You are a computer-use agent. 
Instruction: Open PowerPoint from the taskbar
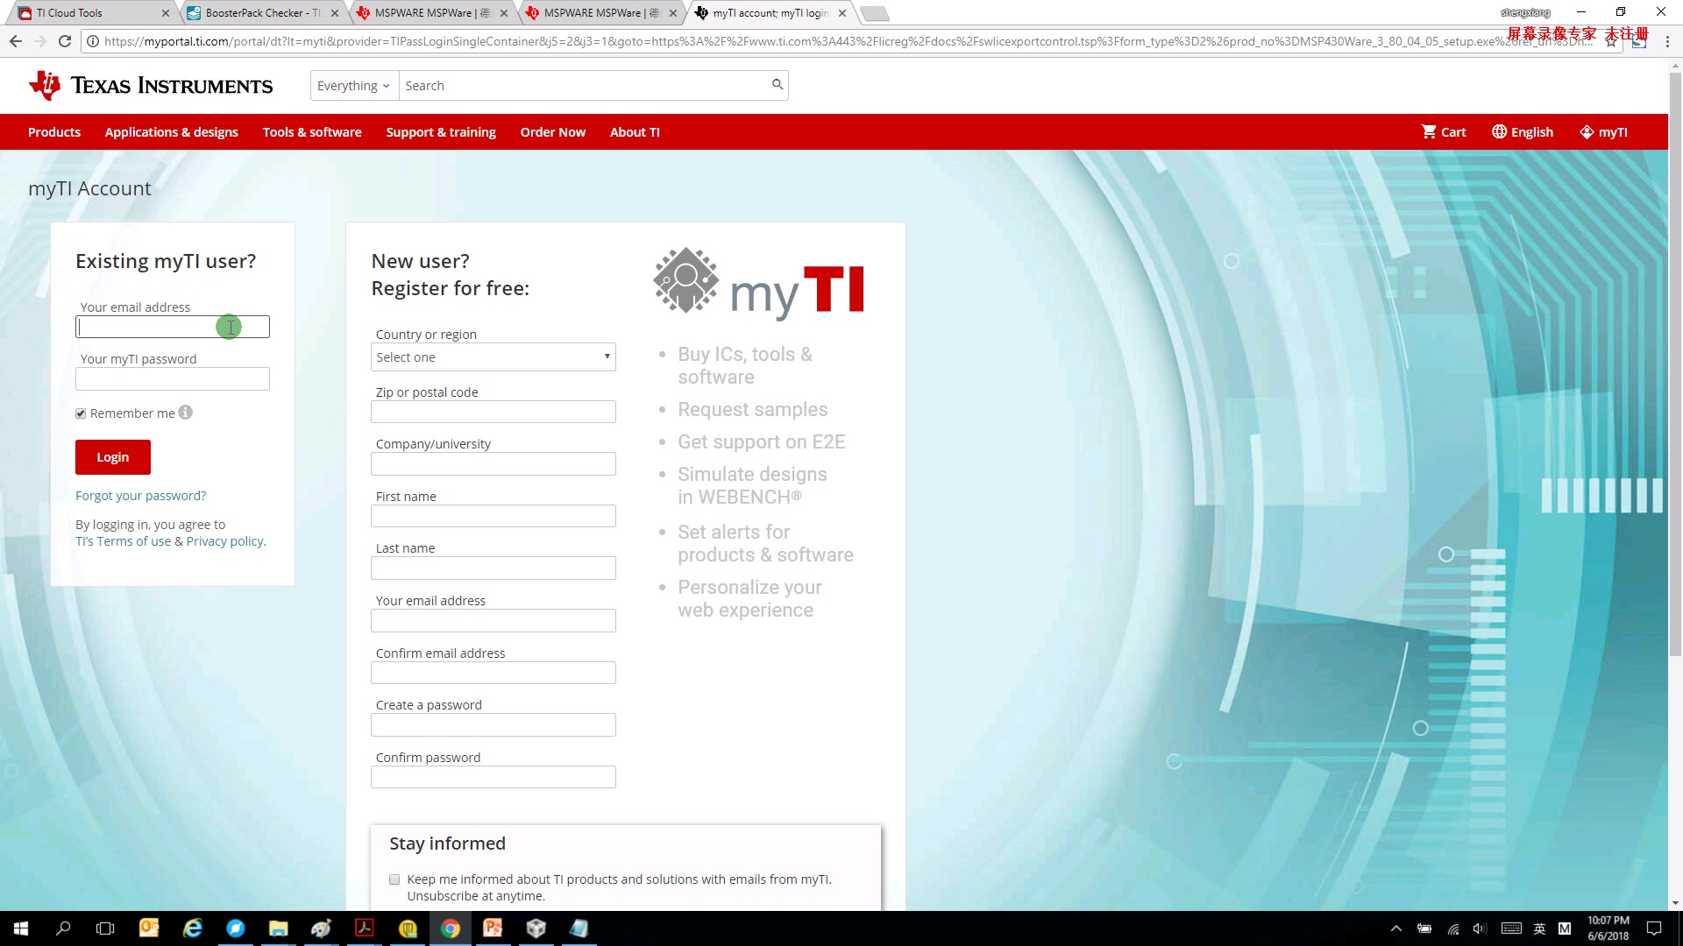tap(493, 928)
